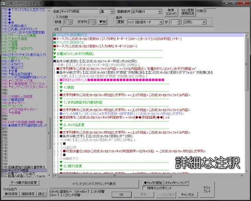Click the 複数保存 button

coord(28,194)
